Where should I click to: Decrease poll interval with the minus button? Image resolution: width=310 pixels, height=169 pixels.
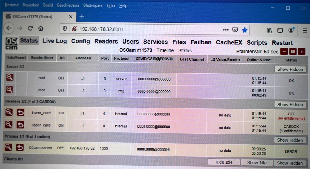(284, 52)
